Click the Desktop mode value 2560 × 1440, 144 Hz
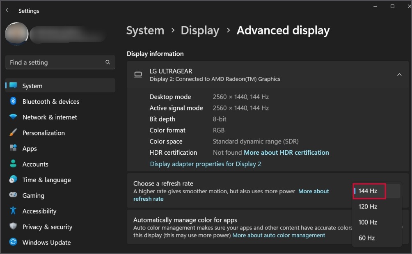Screen dimensions: 412x254 point(241,97)
